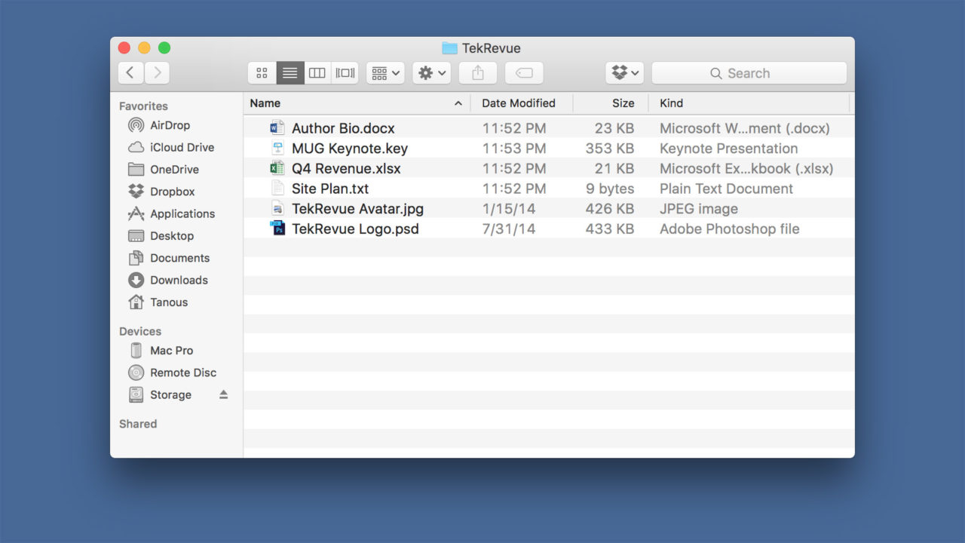Open AirDrop in the sidebar
The height and width of the screenshot is (543, 965).
click(x=170, y=125)
